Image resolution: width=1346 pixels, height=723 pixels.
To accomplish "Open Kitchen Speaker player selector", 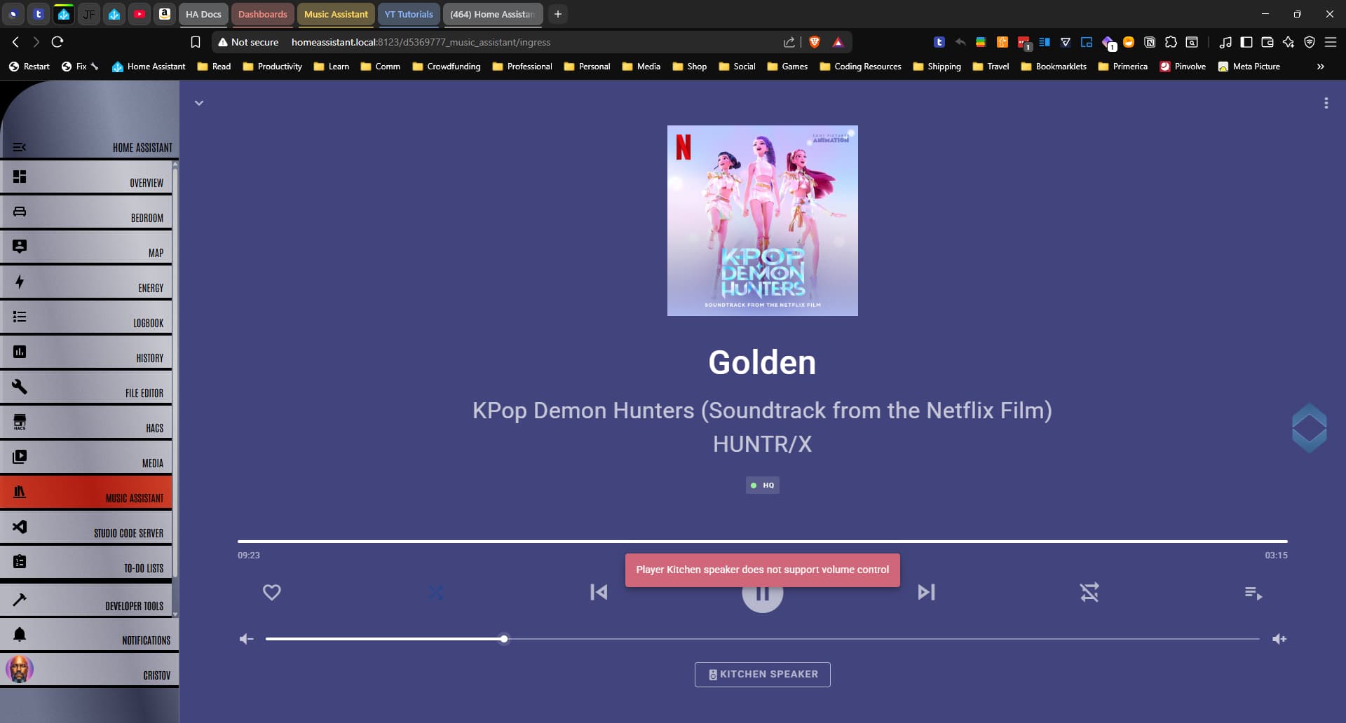I will pyautogui.click(x=762, y=675).
